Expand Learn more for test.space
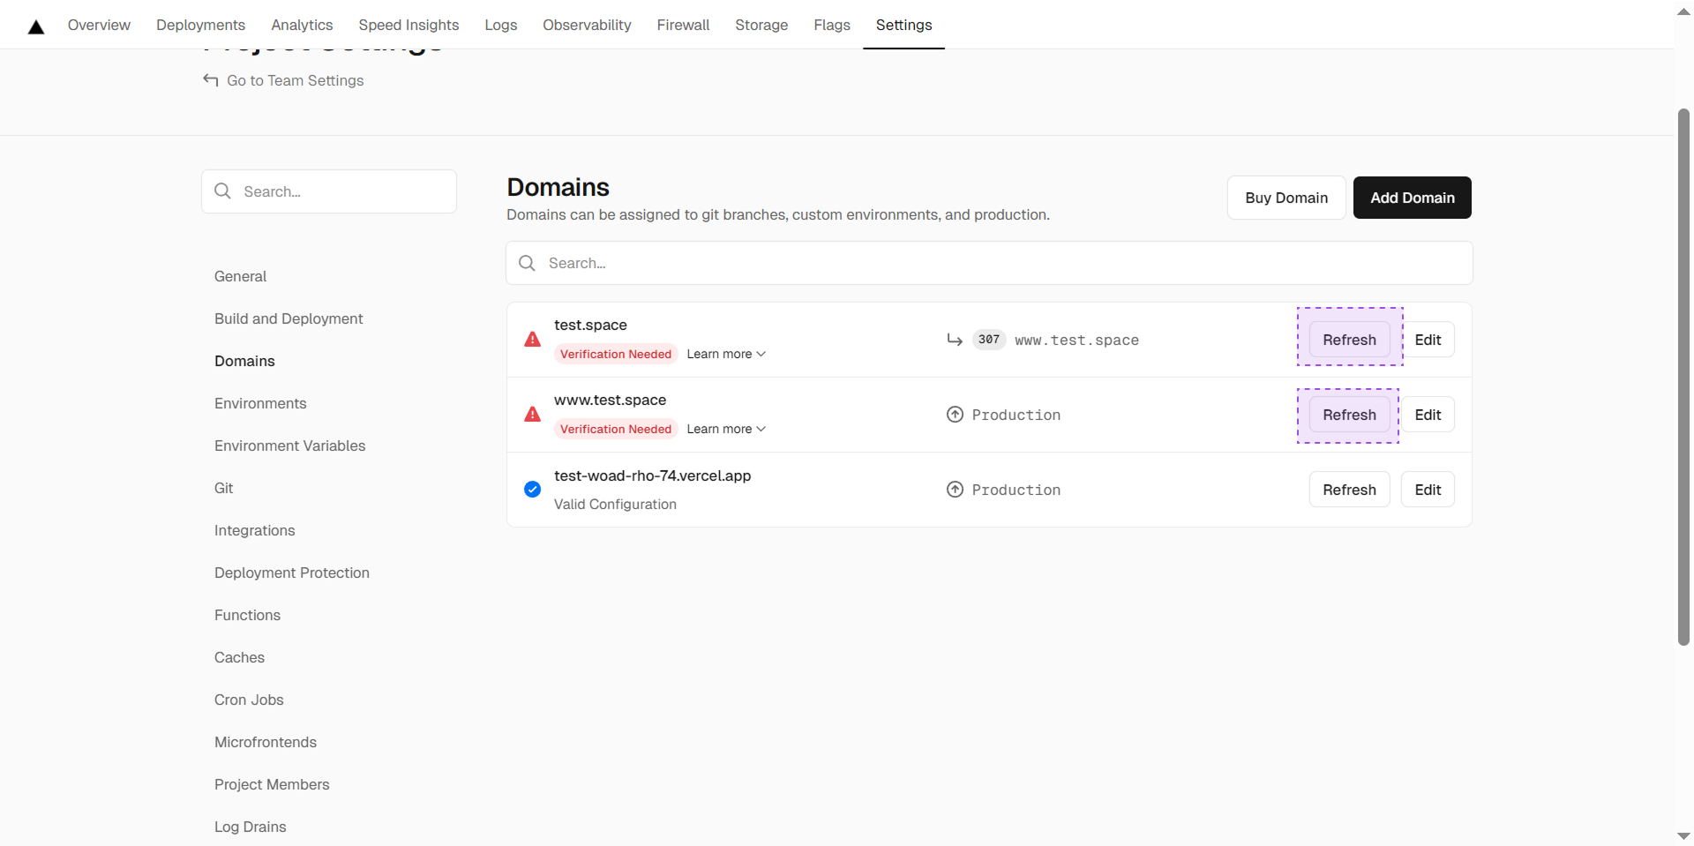 (x=726, y=354)
